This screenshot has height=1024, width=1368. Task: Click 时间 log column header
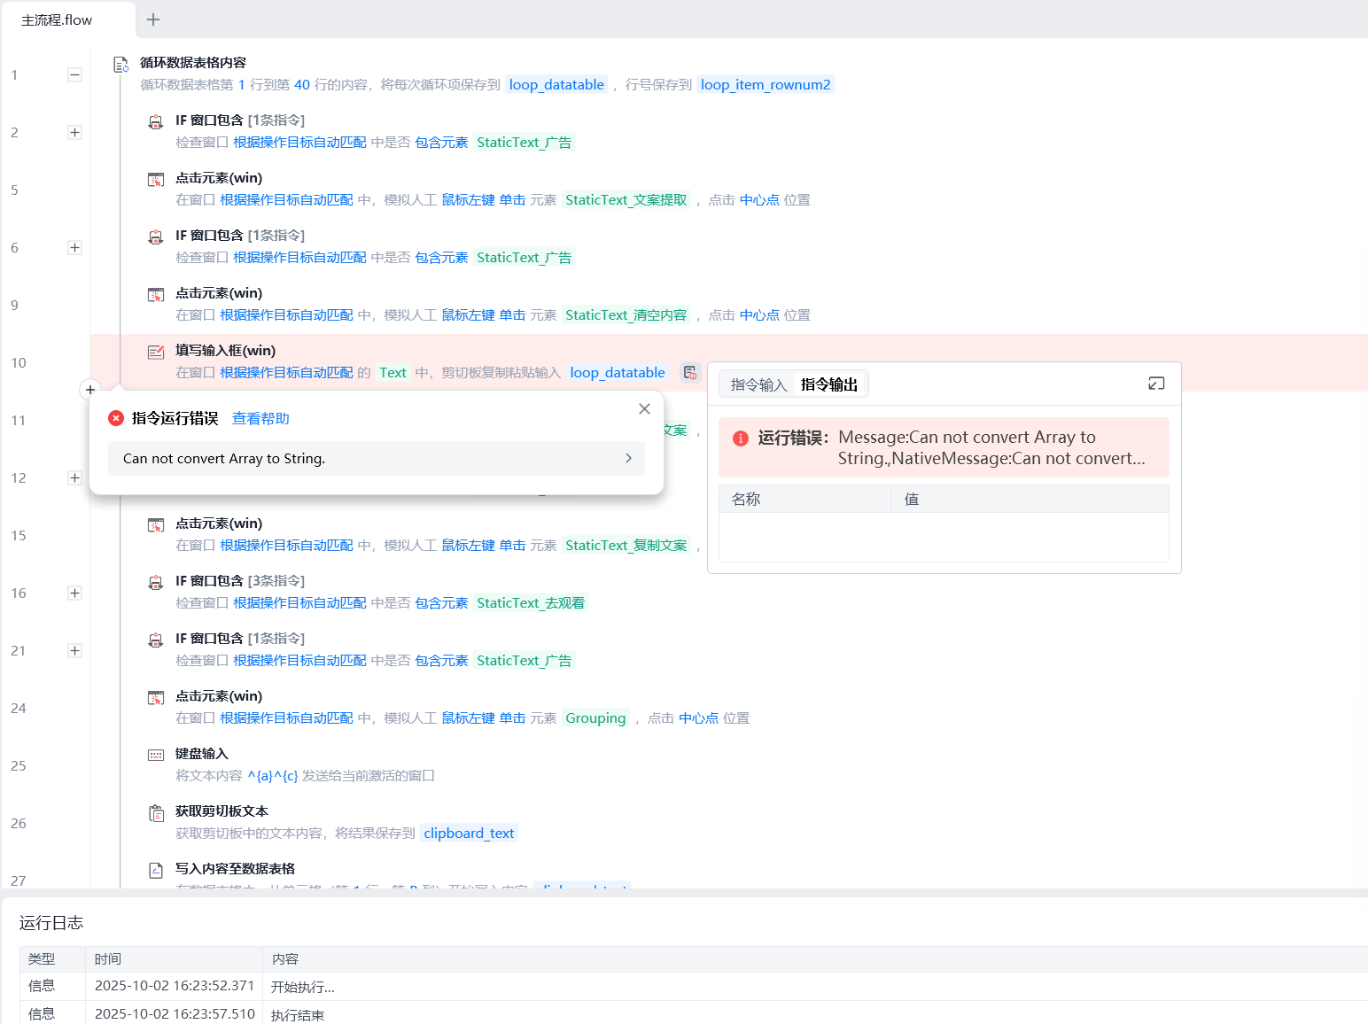[174, 959]
